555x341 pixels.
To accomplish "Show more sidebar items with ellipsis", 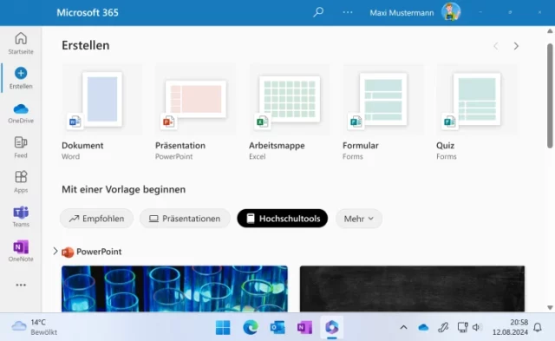I will [x=21, y=285].
